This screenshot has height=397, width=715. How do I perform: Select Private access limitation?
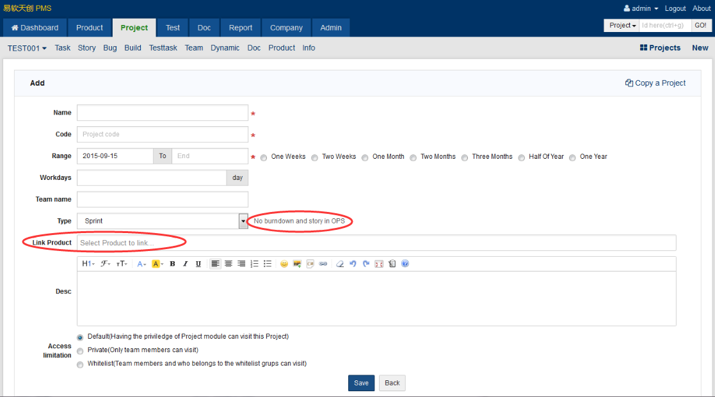[80, 351]
